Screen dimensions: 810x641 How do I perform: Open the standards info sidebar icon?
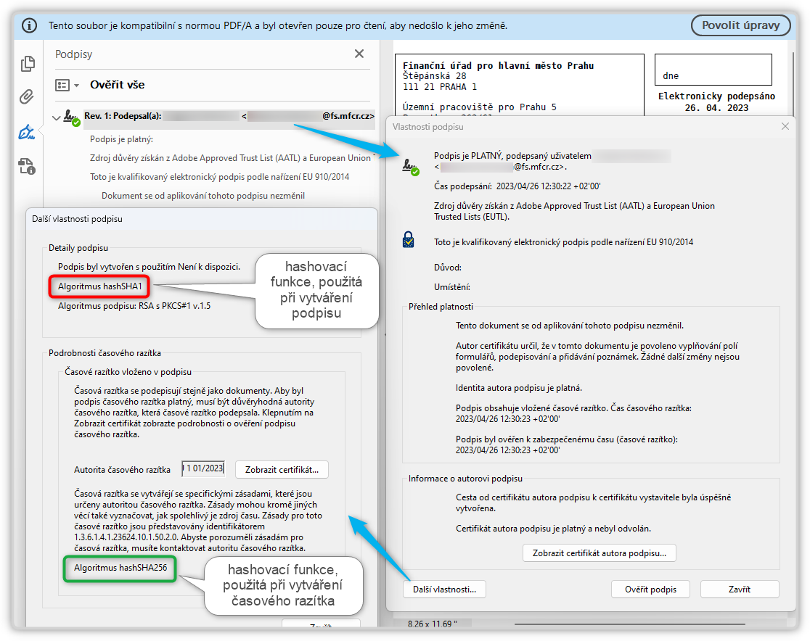tap(27, 166)
